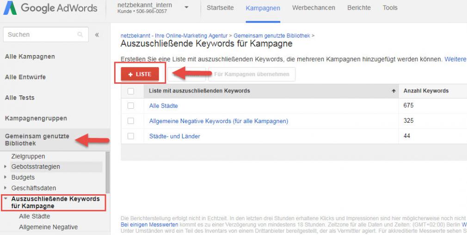Collapse Auszuschließende Keywords für Kampagne arrow

click(5, 198)
